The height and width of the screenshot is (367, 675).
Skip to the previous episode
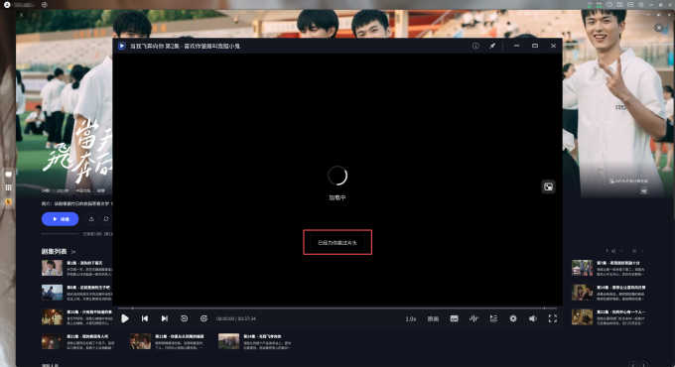click(145, 318)
